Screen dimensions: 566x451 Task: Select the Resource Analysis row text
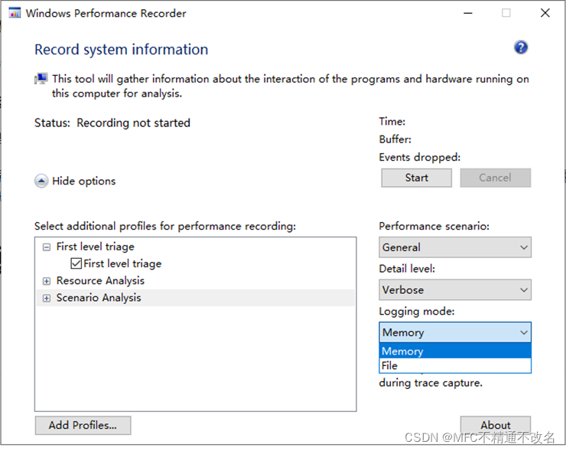coord(100,281)
